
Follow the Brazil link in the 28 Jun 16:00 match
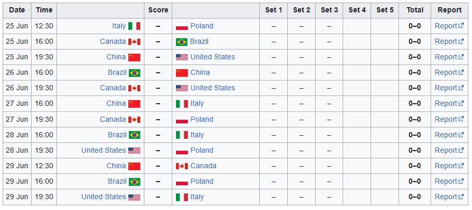point(117,135)
